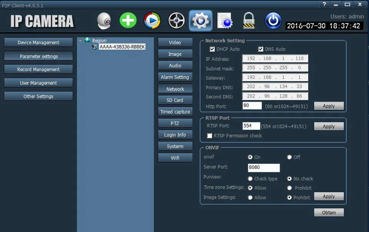Switch to Audio settings tab
The height and width of the screenshot is (232, 369).
pyautogui.click(x=175, y=65)
